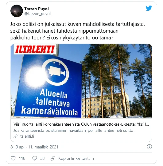The image size is (163, 166).
Task: Click 'Kopioi linkki twiittiin' text
Action: click(x=76, y=158)
